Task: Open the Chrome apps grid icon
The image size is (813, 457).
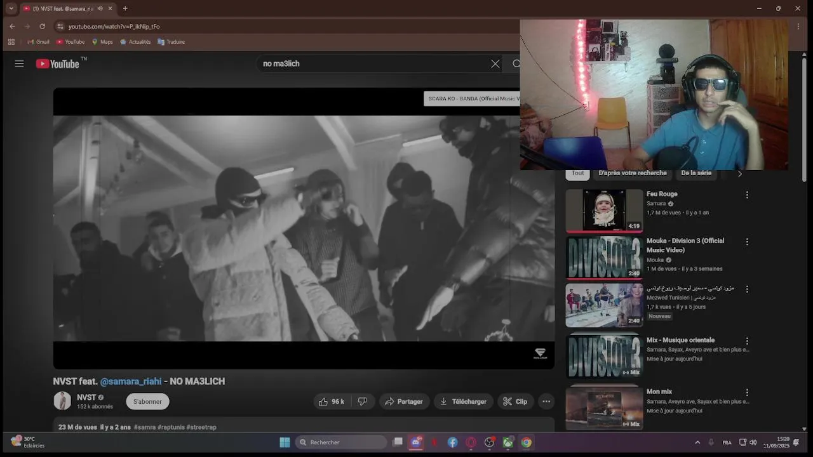Action: click(x=11, y=42)
